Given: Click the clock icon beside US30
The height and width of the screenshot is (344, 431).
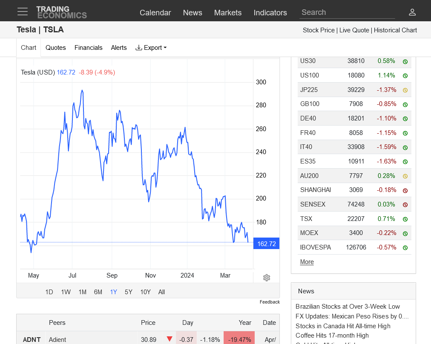Looking at the screenshot, I should pos(405,61).
